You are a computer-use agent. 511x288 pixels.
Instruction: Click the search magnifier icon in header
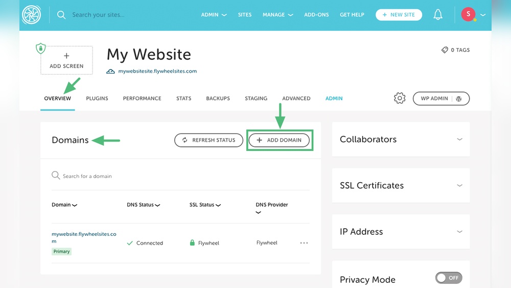click(x=61, y=15)
